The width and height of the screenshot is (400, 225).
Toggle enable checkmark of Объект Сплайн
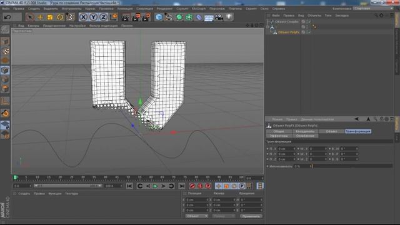tap(309, 22)
